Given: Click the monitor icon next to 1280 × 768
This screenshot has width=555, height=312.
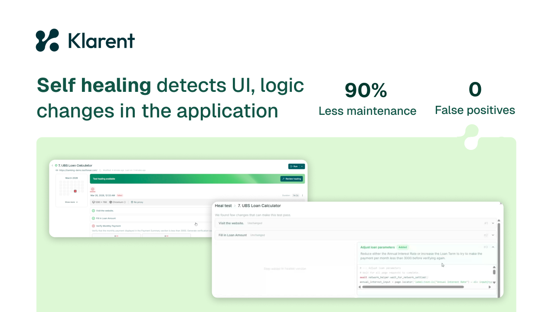Looking at the screenshot, I should (x=93, y=202).
